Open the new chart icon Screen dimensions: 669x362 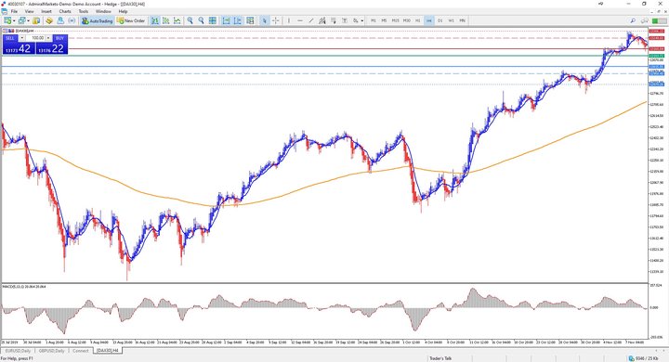(7, 20)
